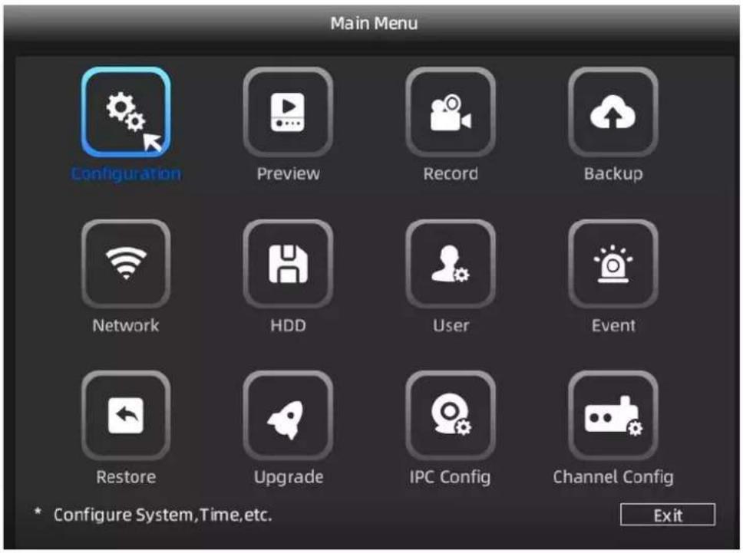Select the HDD text label

[x=288, y=325]
